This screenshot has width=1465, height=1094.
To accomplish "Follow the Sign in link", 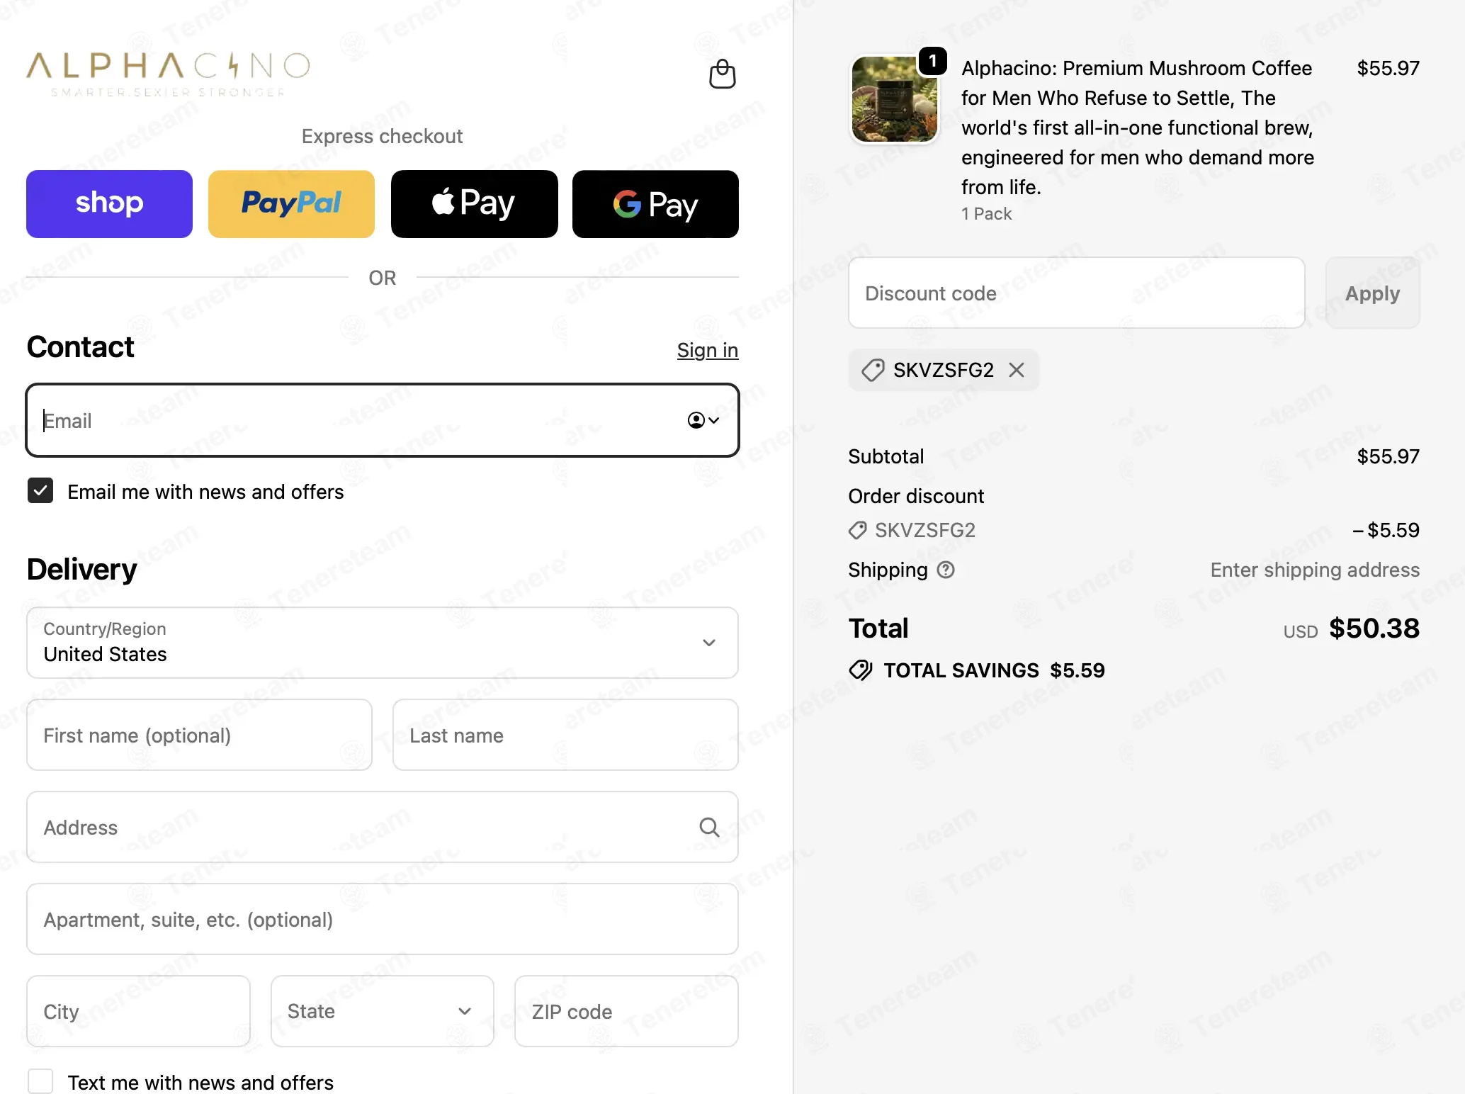I will click(707, 350).
